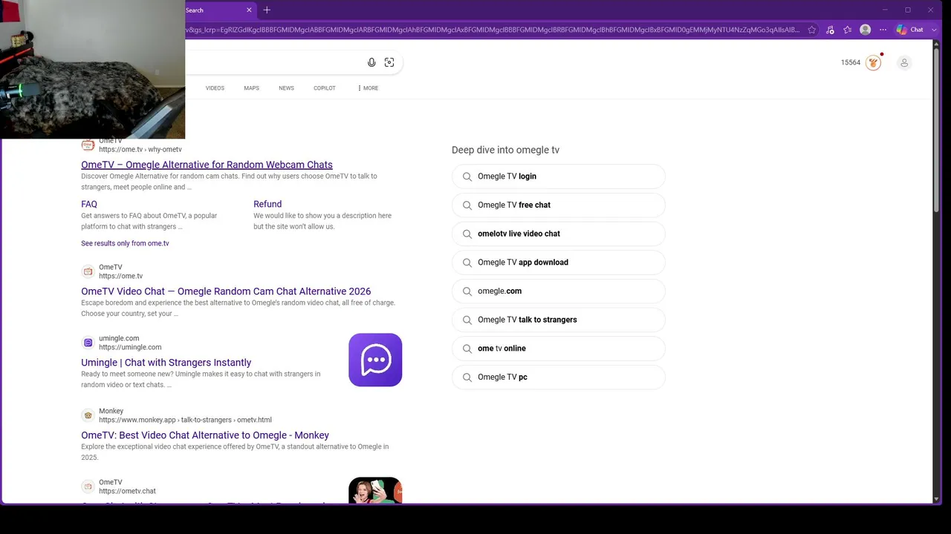Click the https://ometv.chat URL text
Screen dimensions: 951x534
coord(127,491)
